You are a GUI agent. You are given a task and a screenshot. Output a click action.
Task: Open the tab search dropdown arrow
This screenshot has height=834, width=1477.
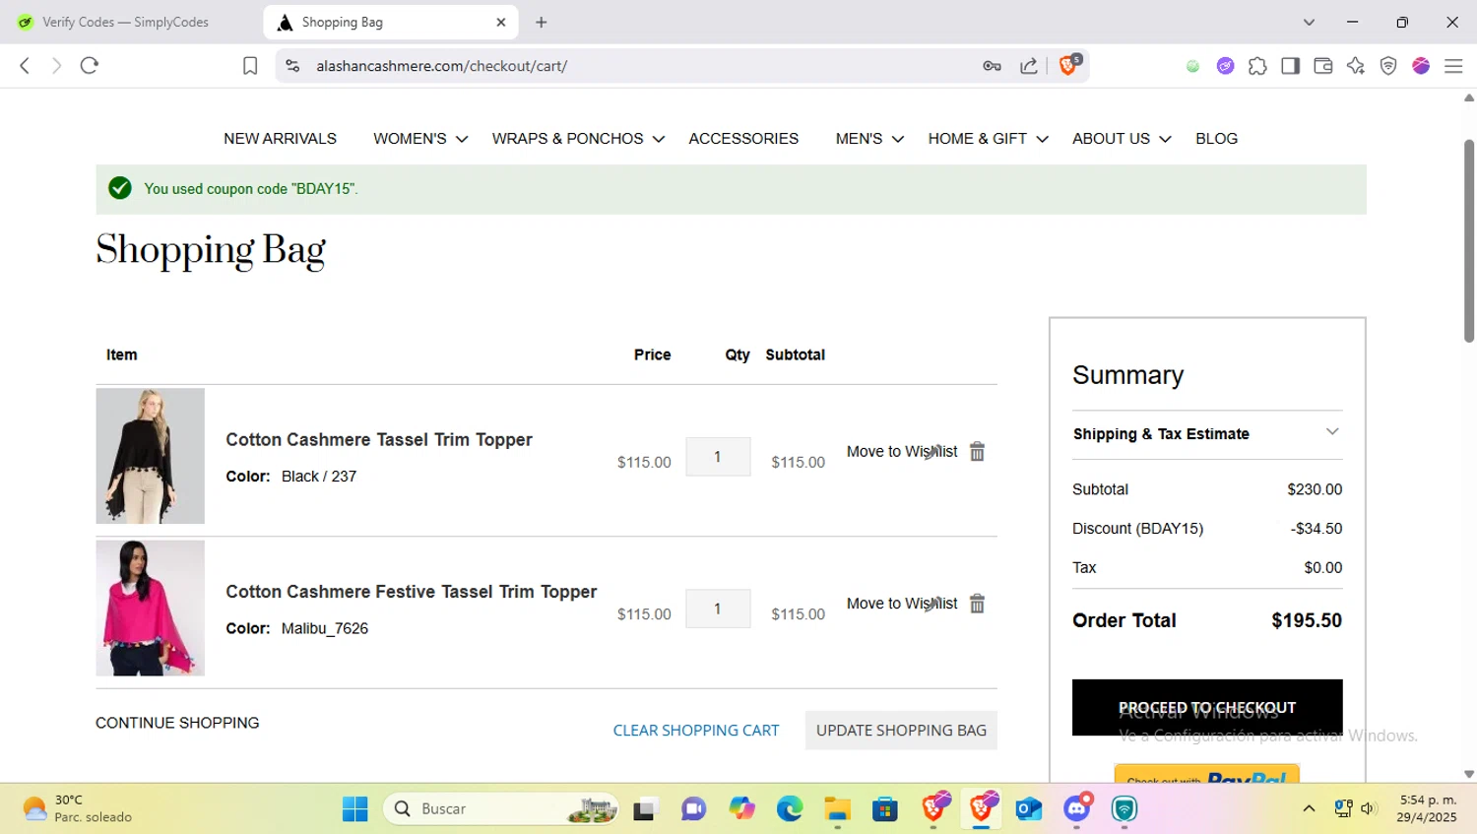coord(1309,22)
